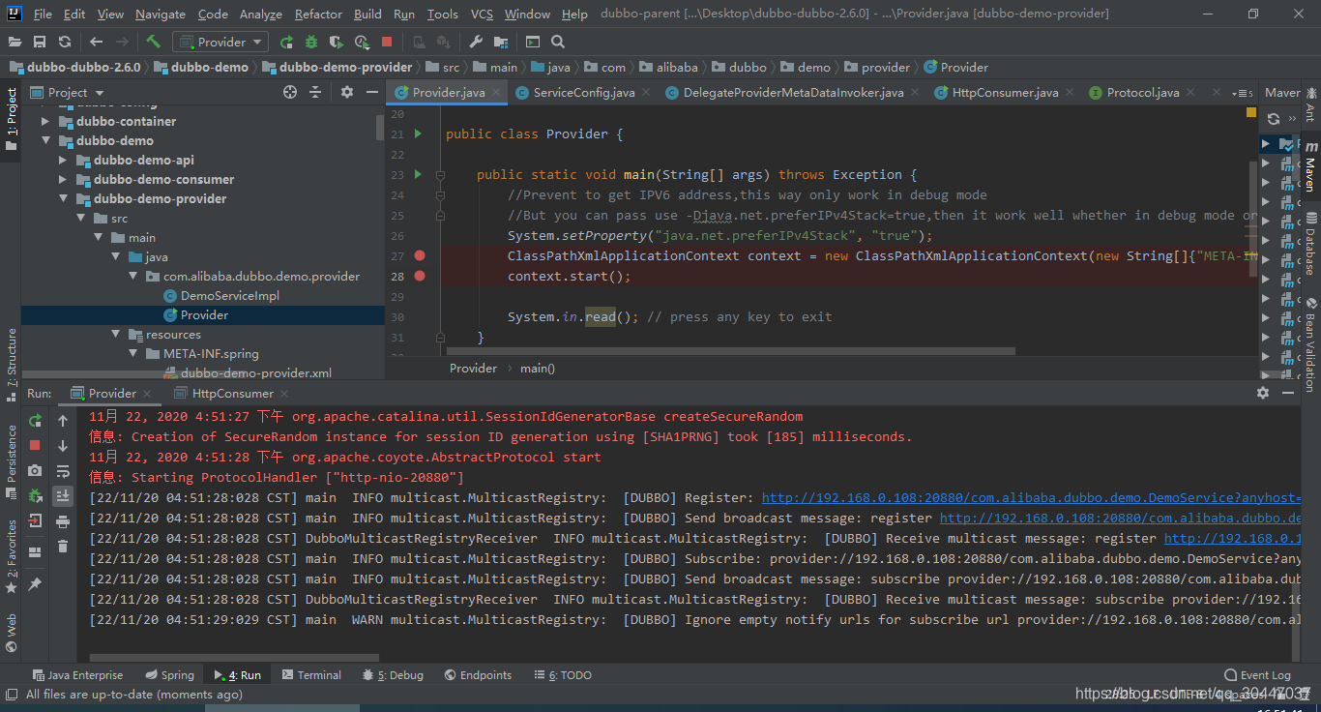The image size is (1321, 712).
Task: Open settings via the wrench icon
Action: (476, 42)
